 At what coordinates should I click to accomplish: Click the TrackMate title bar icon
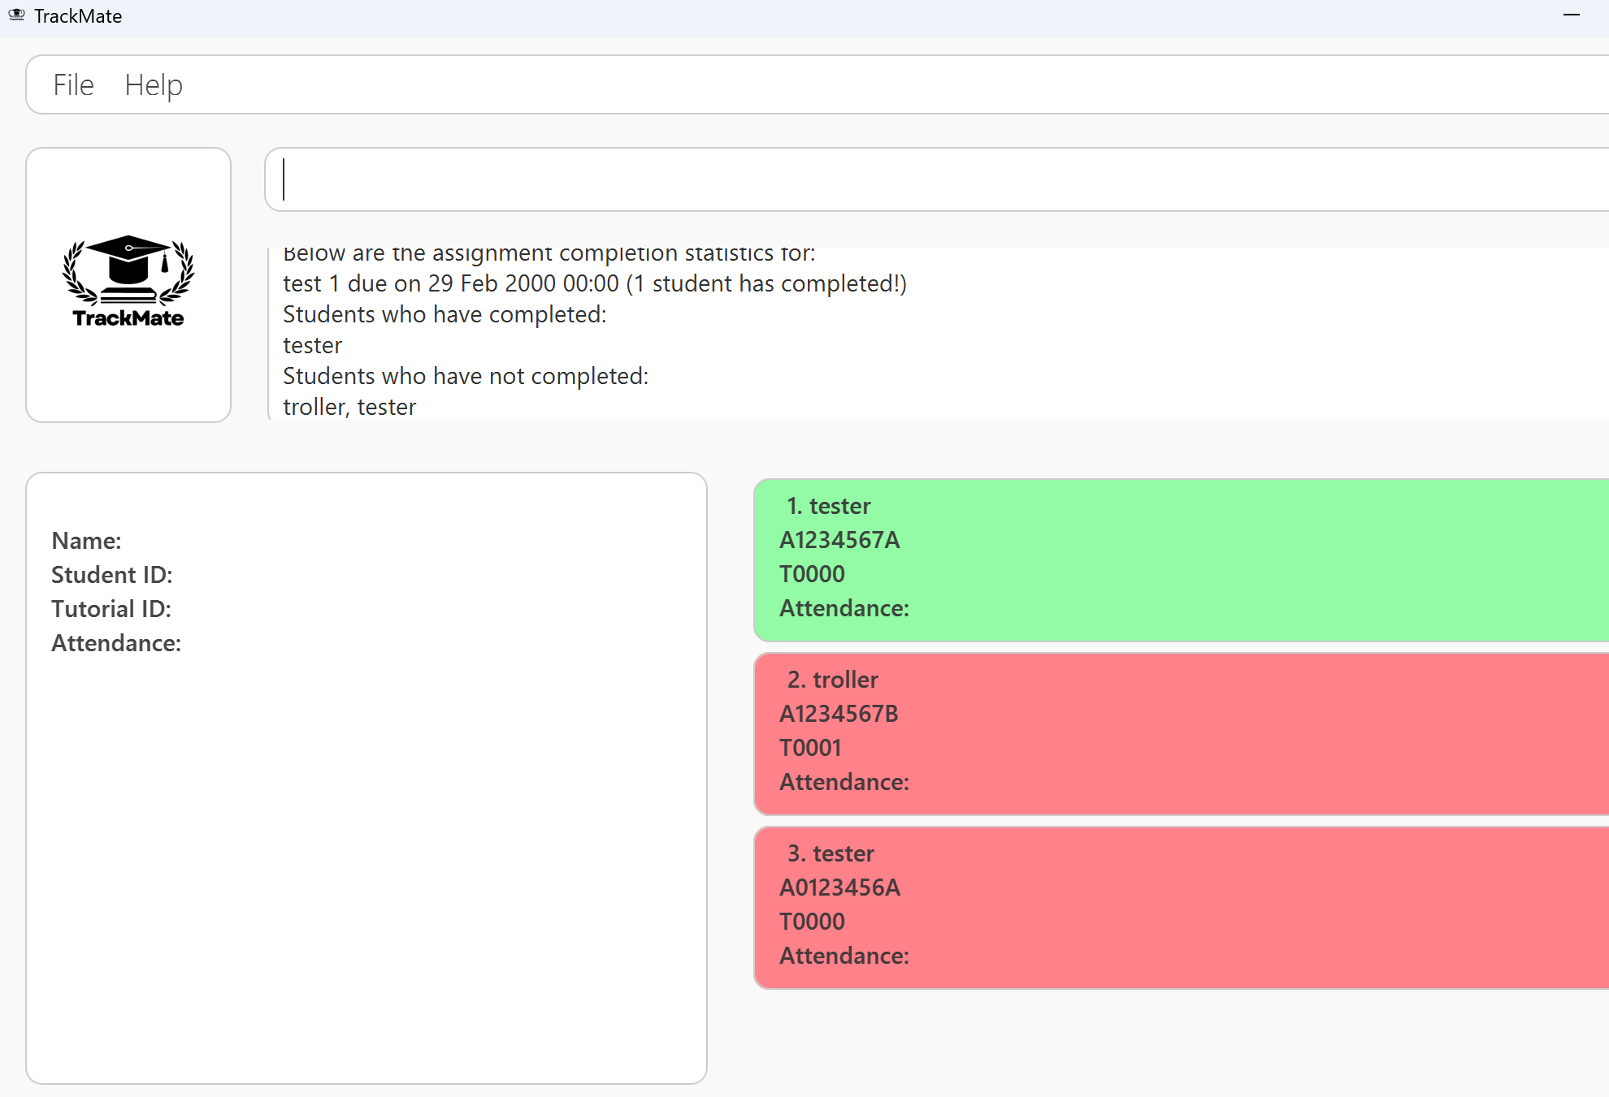16,15
